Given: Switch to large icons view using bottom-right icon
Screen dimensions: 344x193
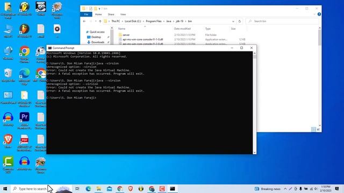Looking at the screenshot, I should [x=318, y=129].
